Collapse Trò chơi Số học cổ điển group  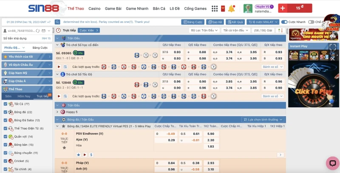click(57, 45)
